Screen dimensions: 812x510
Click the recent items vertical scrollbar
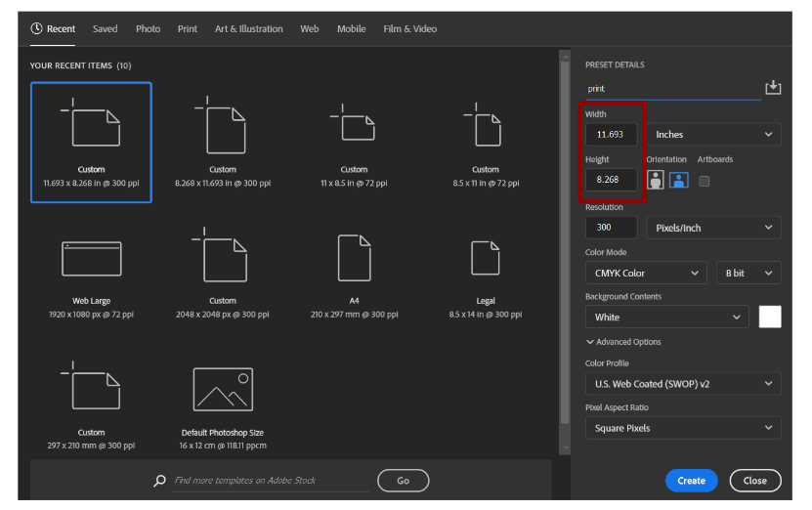565,243
